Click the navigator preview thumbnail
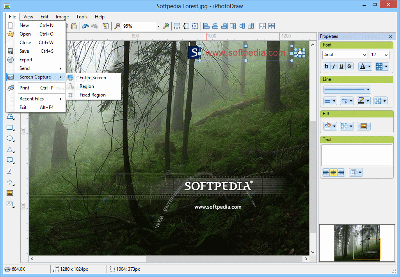Screen dimensions: 400x277 pyautogui.click(x=357, y=243)
